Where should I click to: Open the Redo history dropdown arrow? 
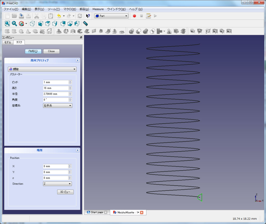(74, 16)
